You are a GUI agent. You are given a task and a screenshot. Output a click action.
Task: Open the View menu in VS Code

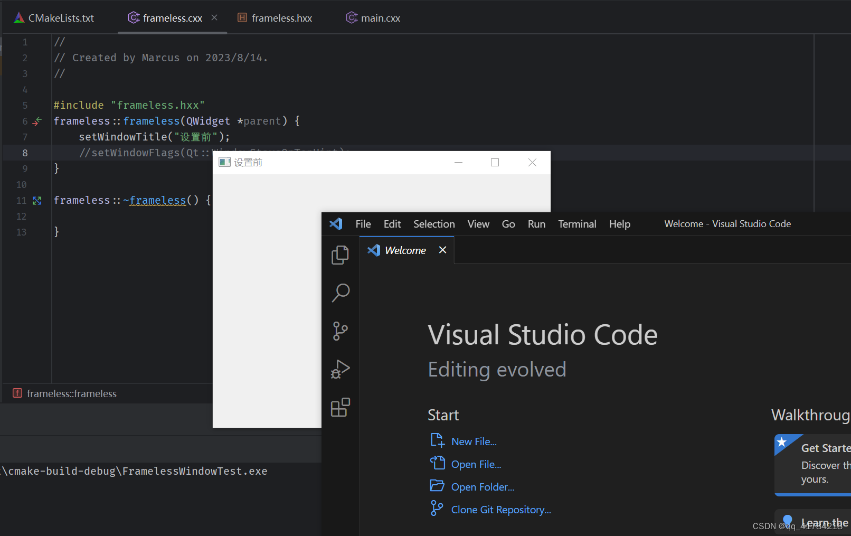coord(478,224)
